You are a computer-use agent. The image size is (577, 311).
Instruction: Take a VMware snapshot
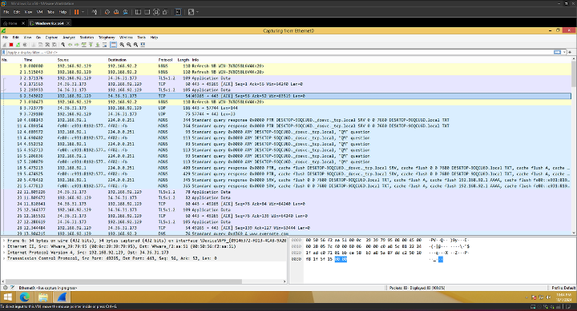[x=107, y=12]
